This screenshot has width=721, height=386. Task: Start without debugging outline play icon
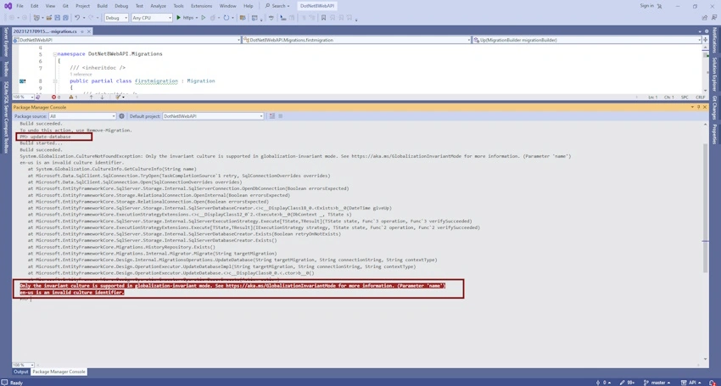(x=203, y=18)
